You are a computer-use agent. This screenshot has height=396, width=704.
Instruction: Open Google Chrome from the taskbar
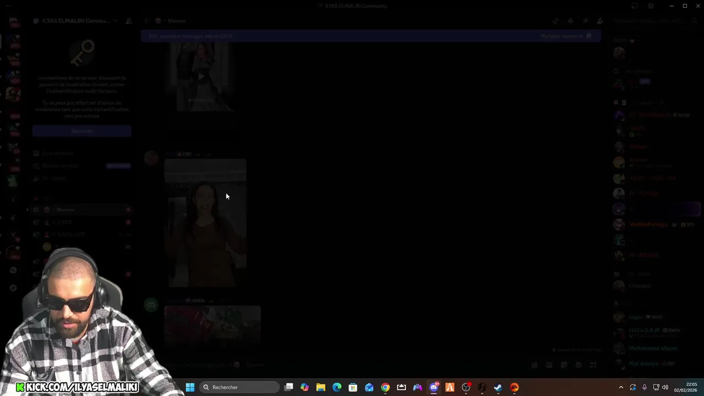click(385, 387)
